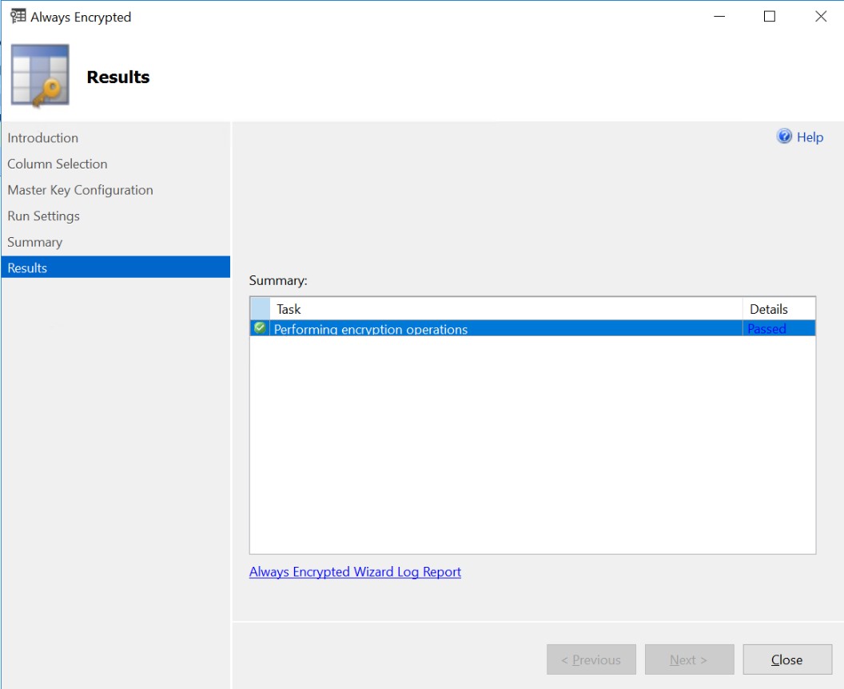This screenshot has height=689, width=844.
Task: Click the Details column header
Action: [x=779, y=309]
